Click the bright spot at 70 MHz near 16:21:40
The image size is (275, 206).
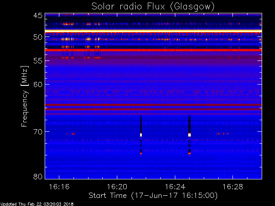pyautogui.click(x=141, y=135)
